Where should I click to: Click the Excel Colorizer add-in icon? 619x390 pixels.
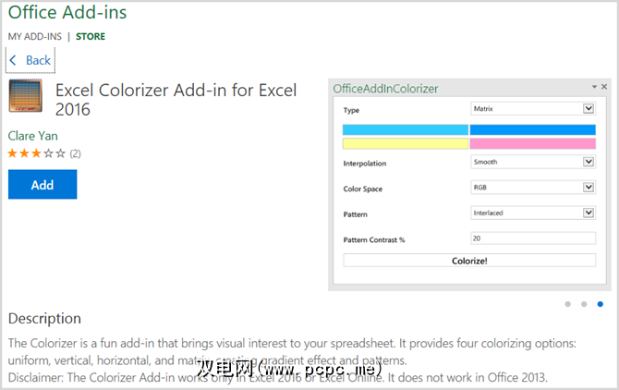[25, 96]
